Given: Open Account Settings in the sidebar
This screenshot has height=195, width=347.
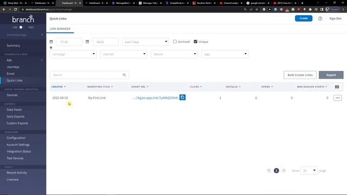Looking at the screenshot, I should pos(18,145).
